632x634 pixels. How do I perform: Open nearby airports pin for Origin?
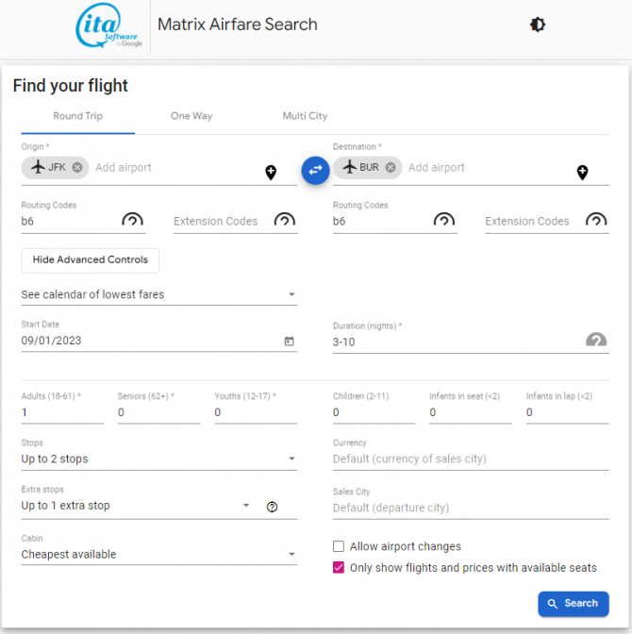coord(271,172)
